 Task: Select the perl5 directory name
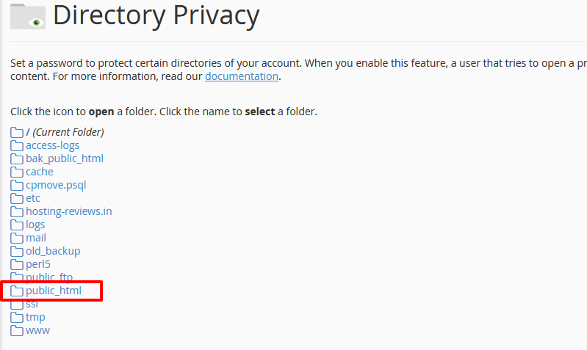[38, 264]
